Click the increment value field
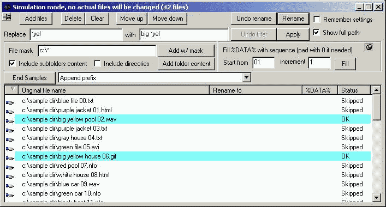 [x=319, y=63]
